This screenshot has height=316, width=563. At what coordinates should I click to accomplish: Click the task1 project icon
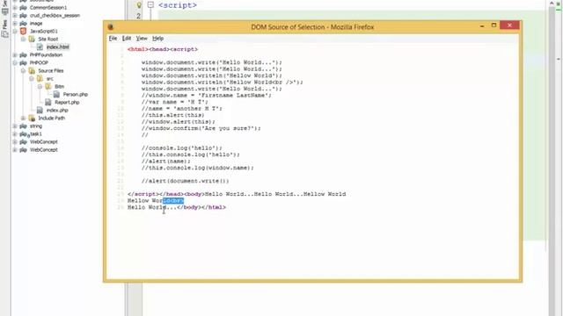[24, 134]
